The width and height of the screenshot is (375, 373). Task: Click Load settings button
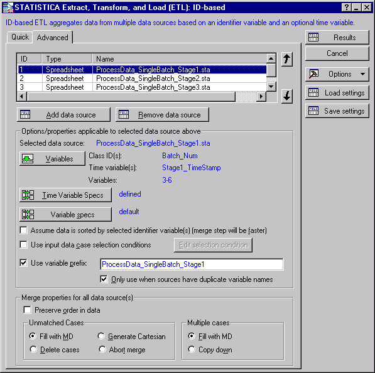[337, 93]
